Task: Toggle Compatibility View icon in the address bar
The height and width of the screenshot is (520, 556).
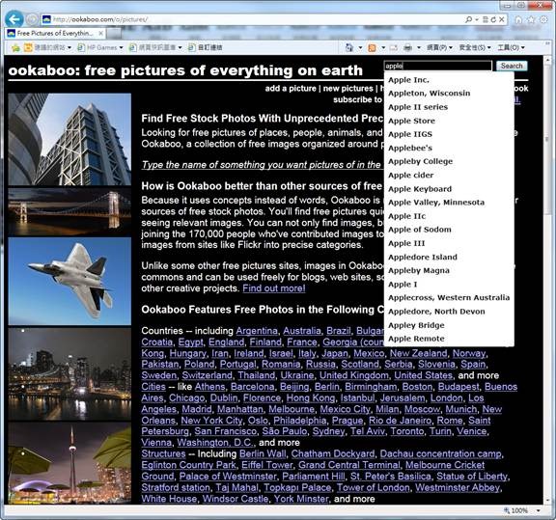Action: pos(486,19)
